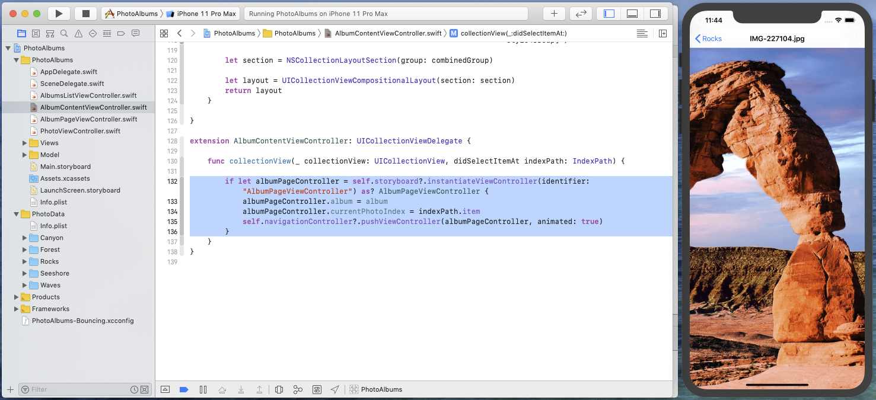This screenshot has height=400, width=876.
Task: Expand the Views group
Action: (x=25, y=143)
